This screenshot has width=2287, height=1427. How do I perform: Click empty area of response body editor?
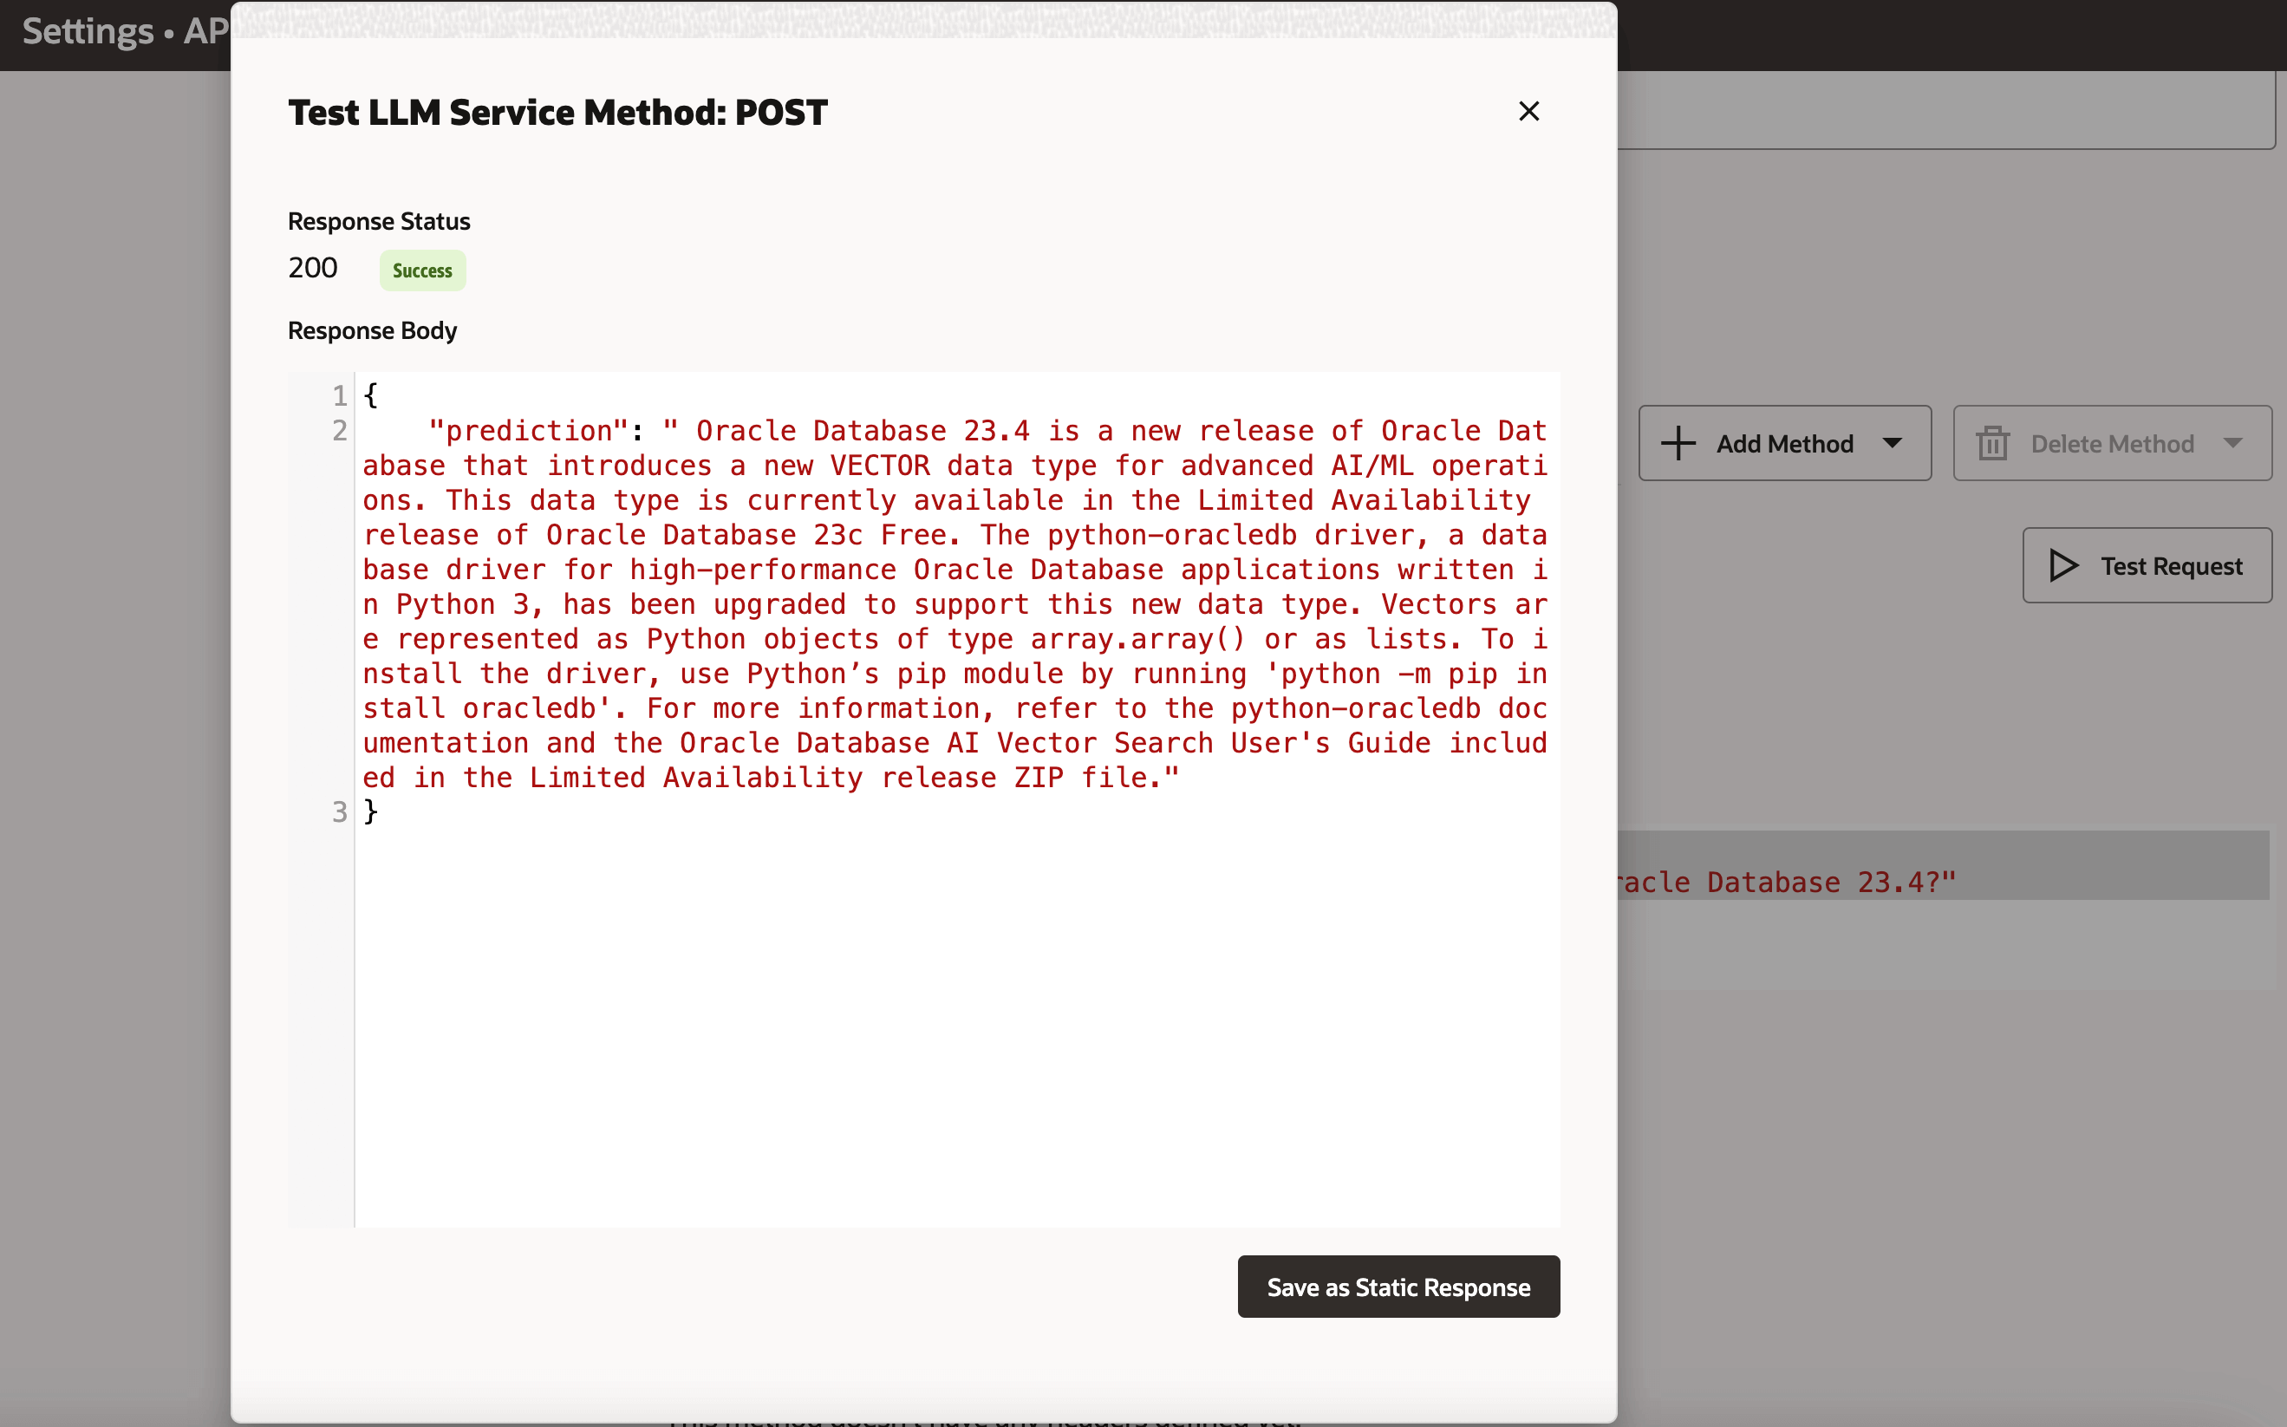coord(943,1020)
